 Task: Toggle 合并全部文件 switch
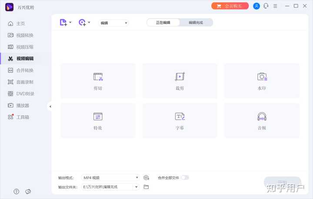(185, 177)
